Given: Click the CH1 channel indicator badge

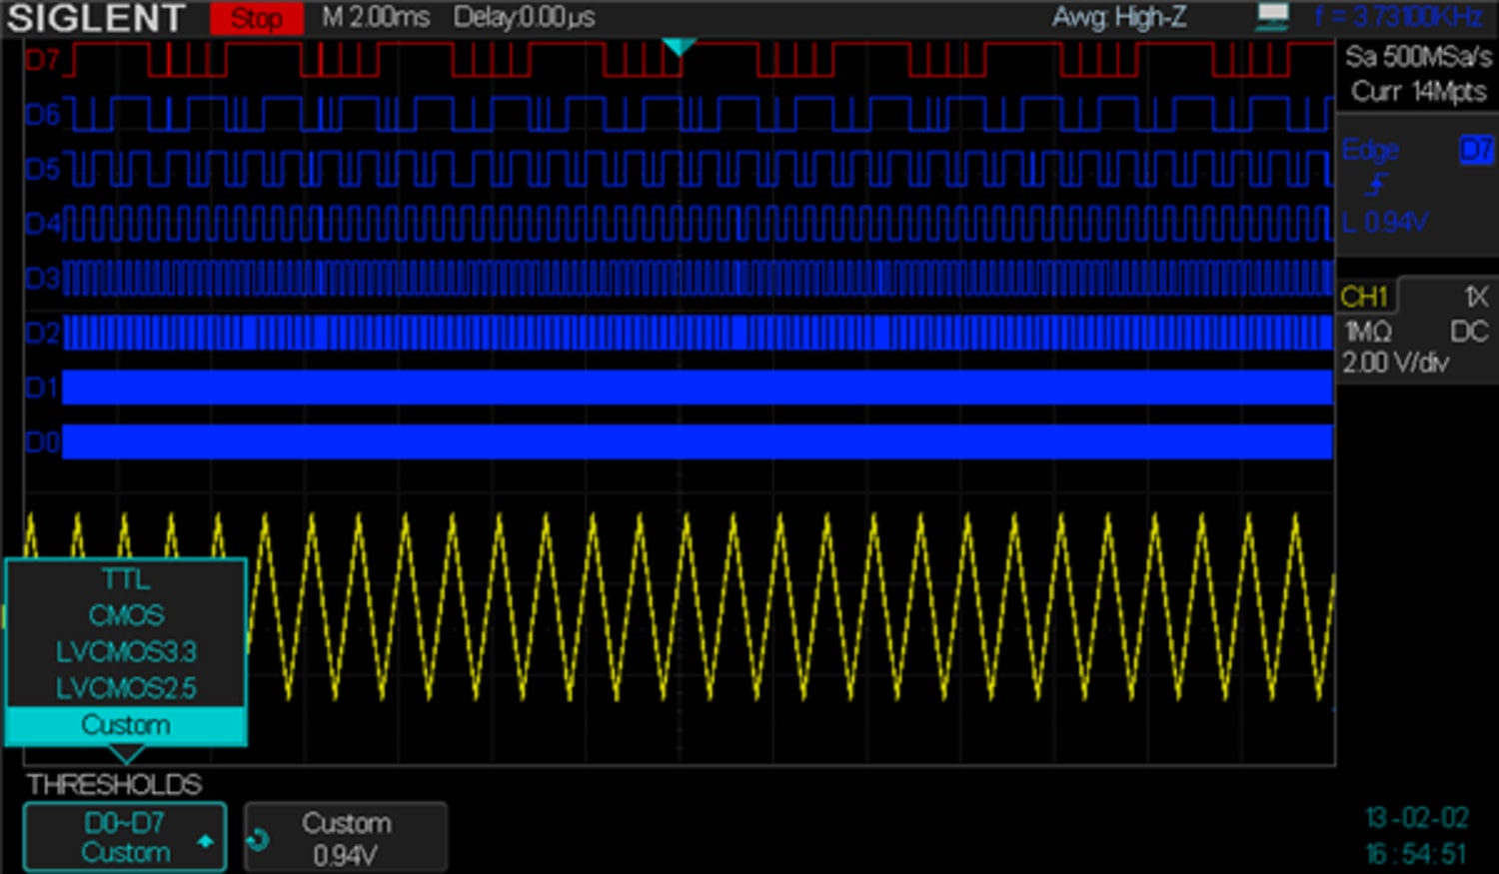Looking at the screenshot, I should point(1365,296).
